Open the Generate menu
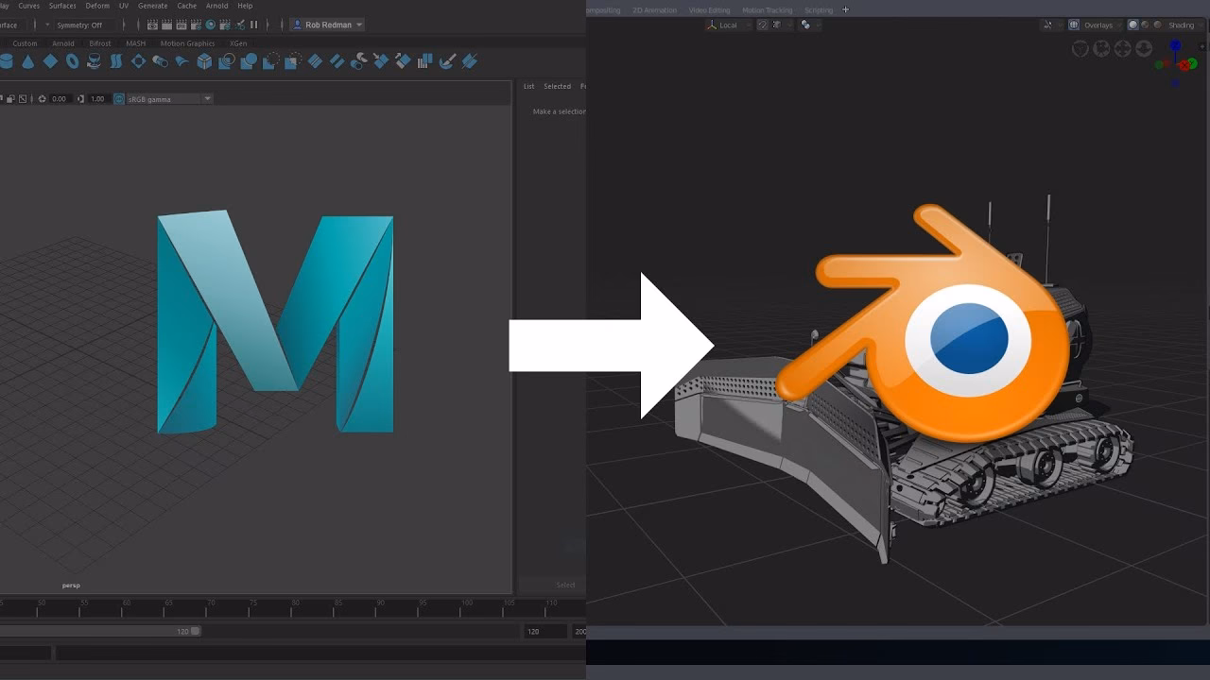1210x680 pixels. tap(153, 6)
